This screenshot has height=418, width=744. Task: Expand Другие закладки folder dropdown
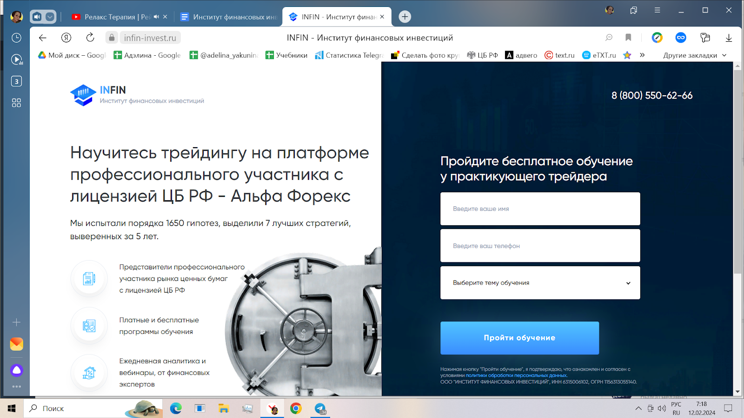pos(695,55)
